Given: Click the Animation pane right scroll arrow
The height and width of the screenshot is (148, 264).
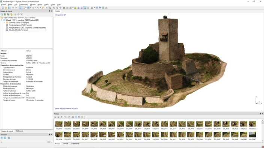Looking at the screenshot, I should pos(51,142).
